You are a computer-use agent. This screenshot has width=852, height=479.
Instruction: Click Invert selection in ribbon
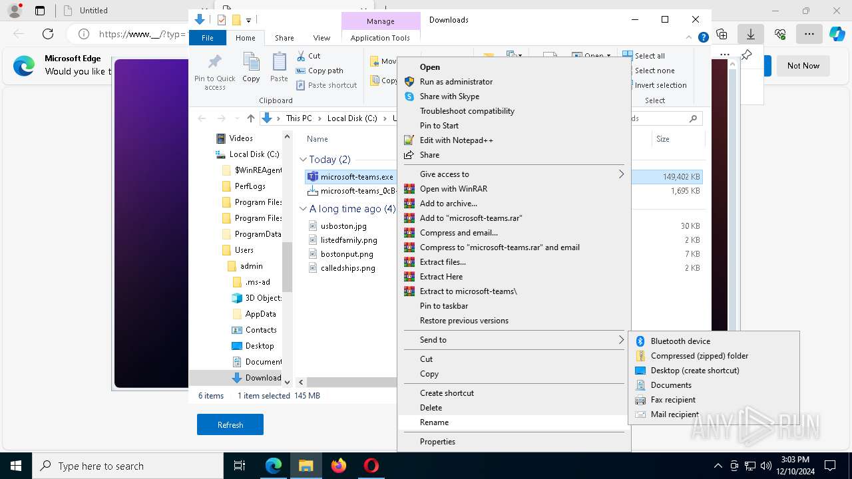(654, 85)
